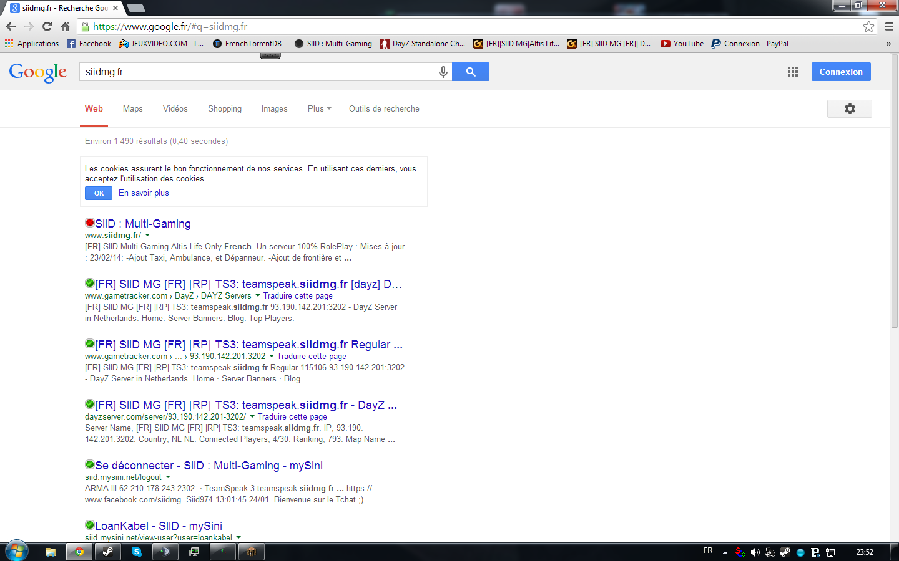The height and width of the screenshot is (561, 899).
Task: Accept cookies with the OK button
Action: click(99, 193)
